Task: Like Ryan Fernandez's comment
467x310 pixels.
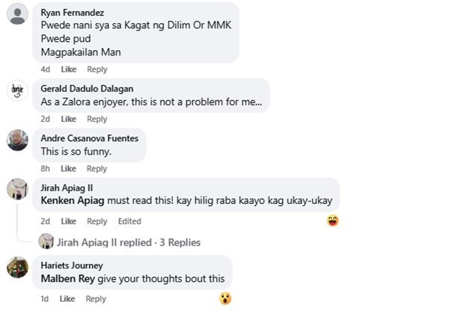Action: tap(68, 69)
